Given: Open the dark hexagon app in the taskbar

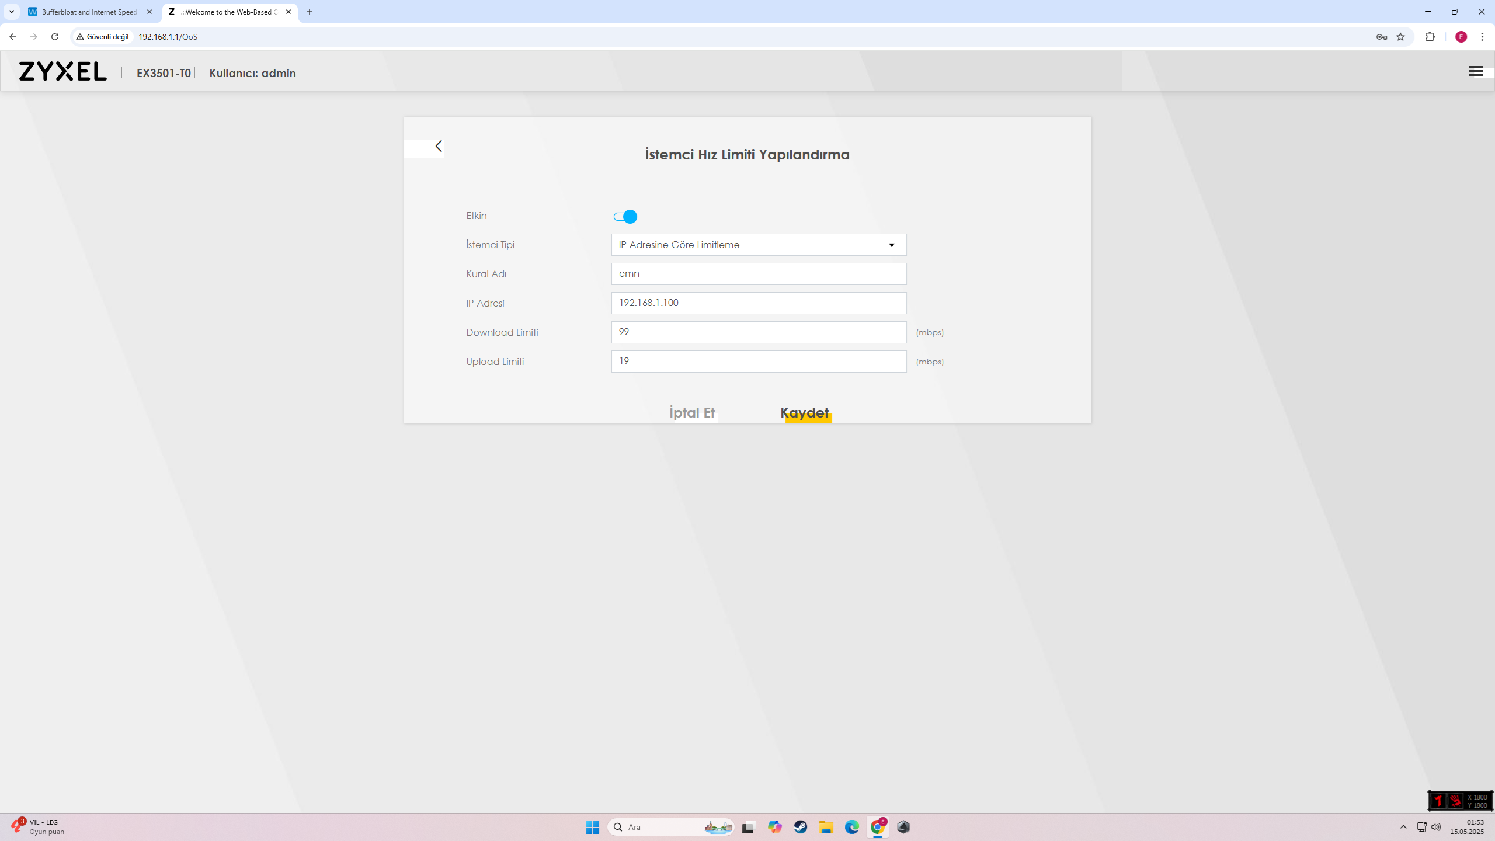Looking at the screenshot, I should [x=903, y=827].
